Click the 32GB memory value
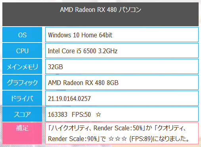This screenshot has width=201, height=147. click(x=56, y=67)
